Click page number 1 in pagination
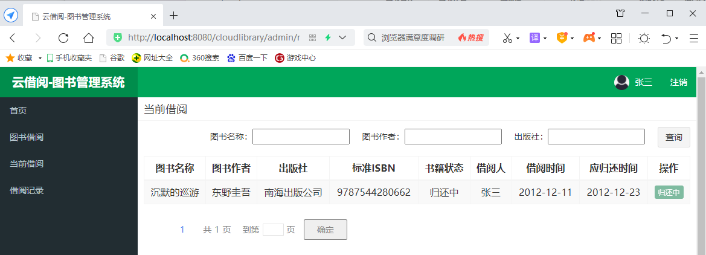The height and width of the screenshot is (255, 706). [182, 230]
